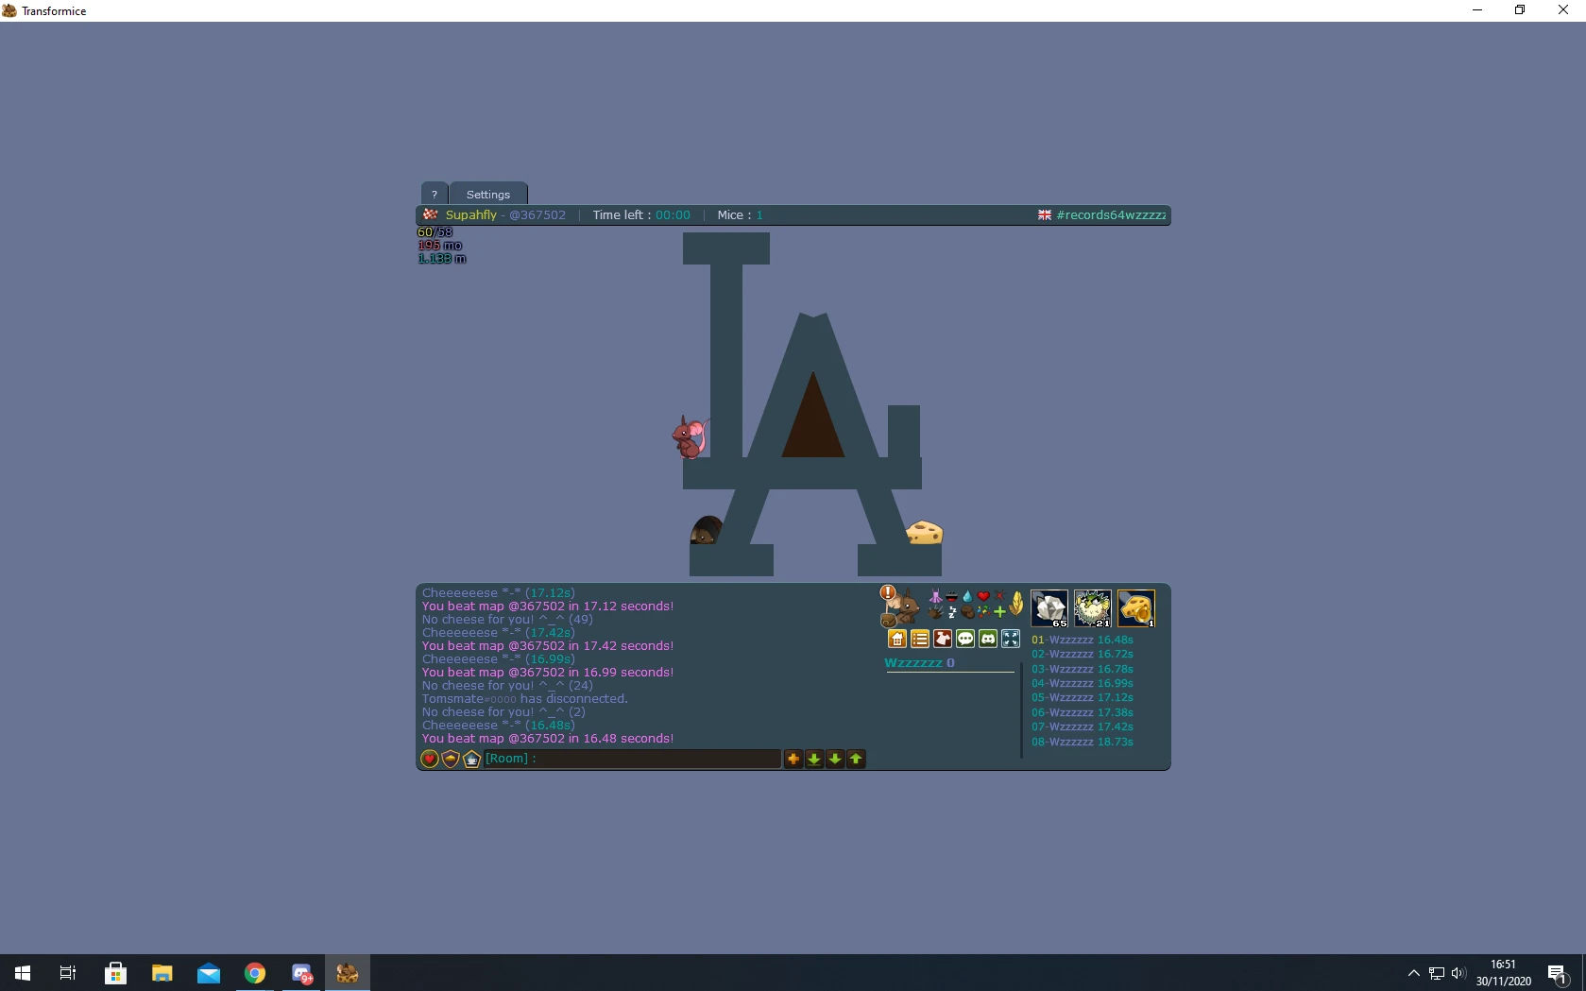Click the clap emote paws icon

(935, 612)
